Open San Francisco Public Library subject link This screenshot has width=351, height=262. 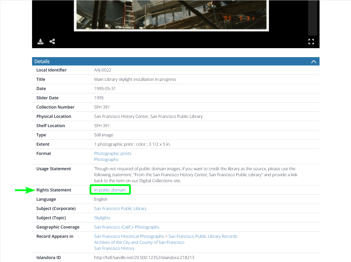tap(120, 208)
